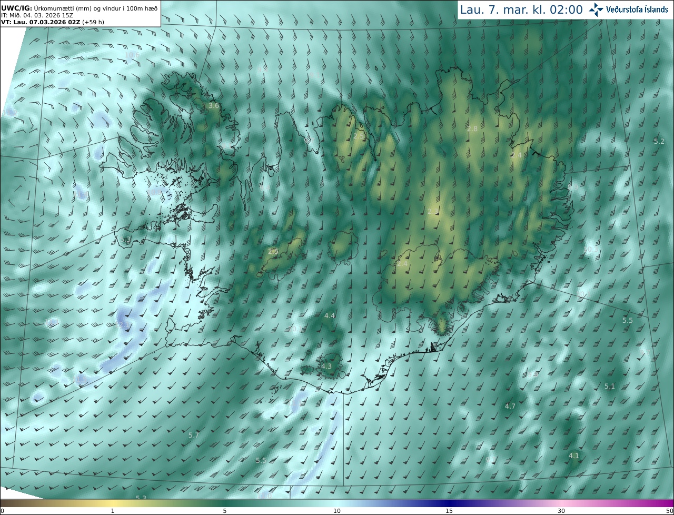
Task: Pick the yellow colorbar segment near 1
Action: [113, 503]
